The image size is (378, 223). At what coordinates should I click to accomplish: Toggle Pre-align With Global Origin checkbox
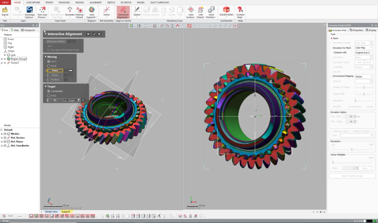(x=49, y=50)
